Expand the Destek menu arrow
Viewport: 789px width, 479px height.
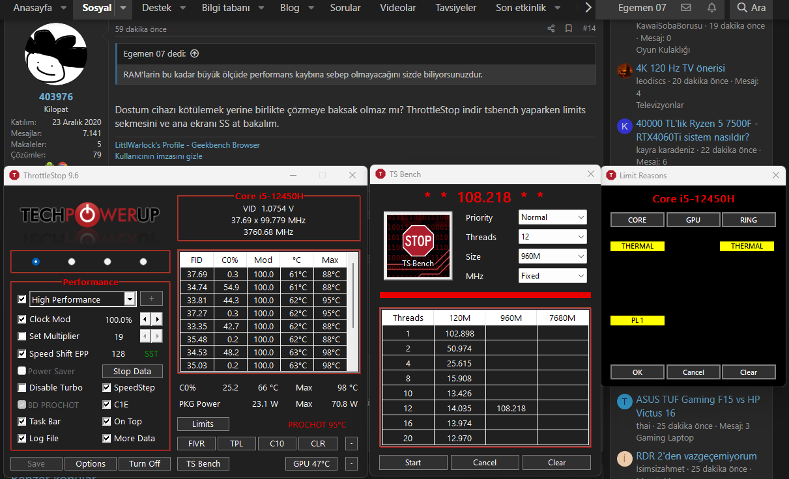click(x=182, y=8)
